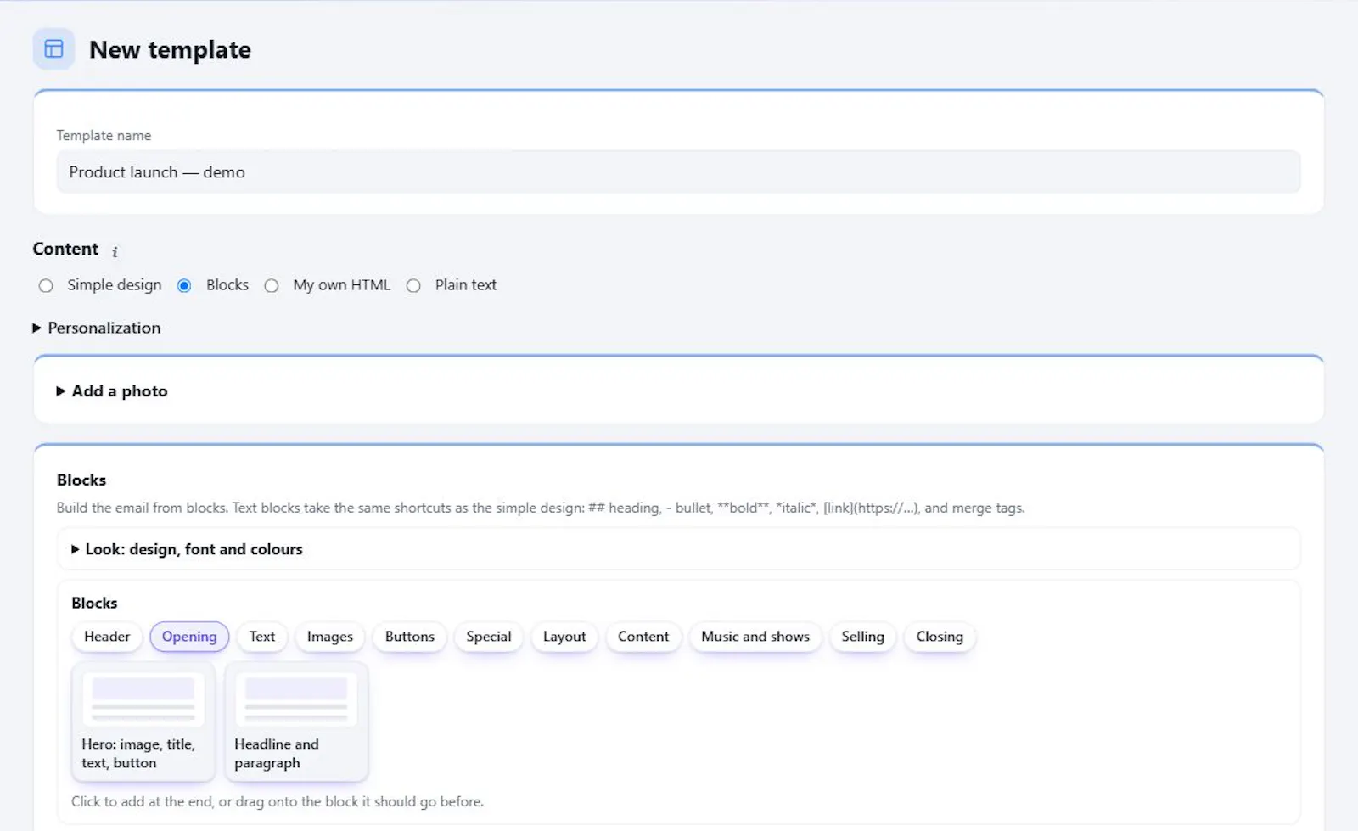Open the Text blocks tab
The width and height of the screenshot is (1358, 831).
(x=262, y=637)
